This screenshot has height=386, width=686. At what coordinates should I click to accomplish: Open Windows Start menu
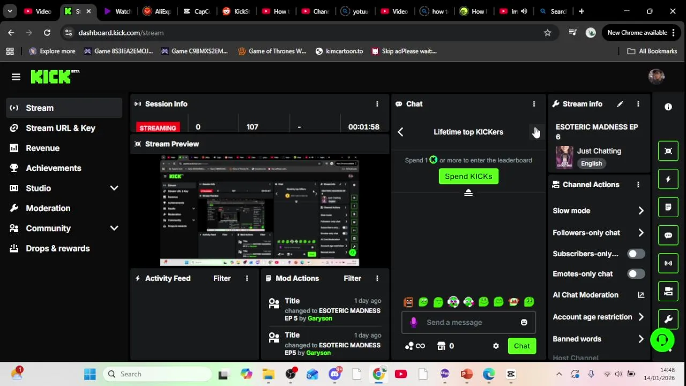[x=90, y=374]
